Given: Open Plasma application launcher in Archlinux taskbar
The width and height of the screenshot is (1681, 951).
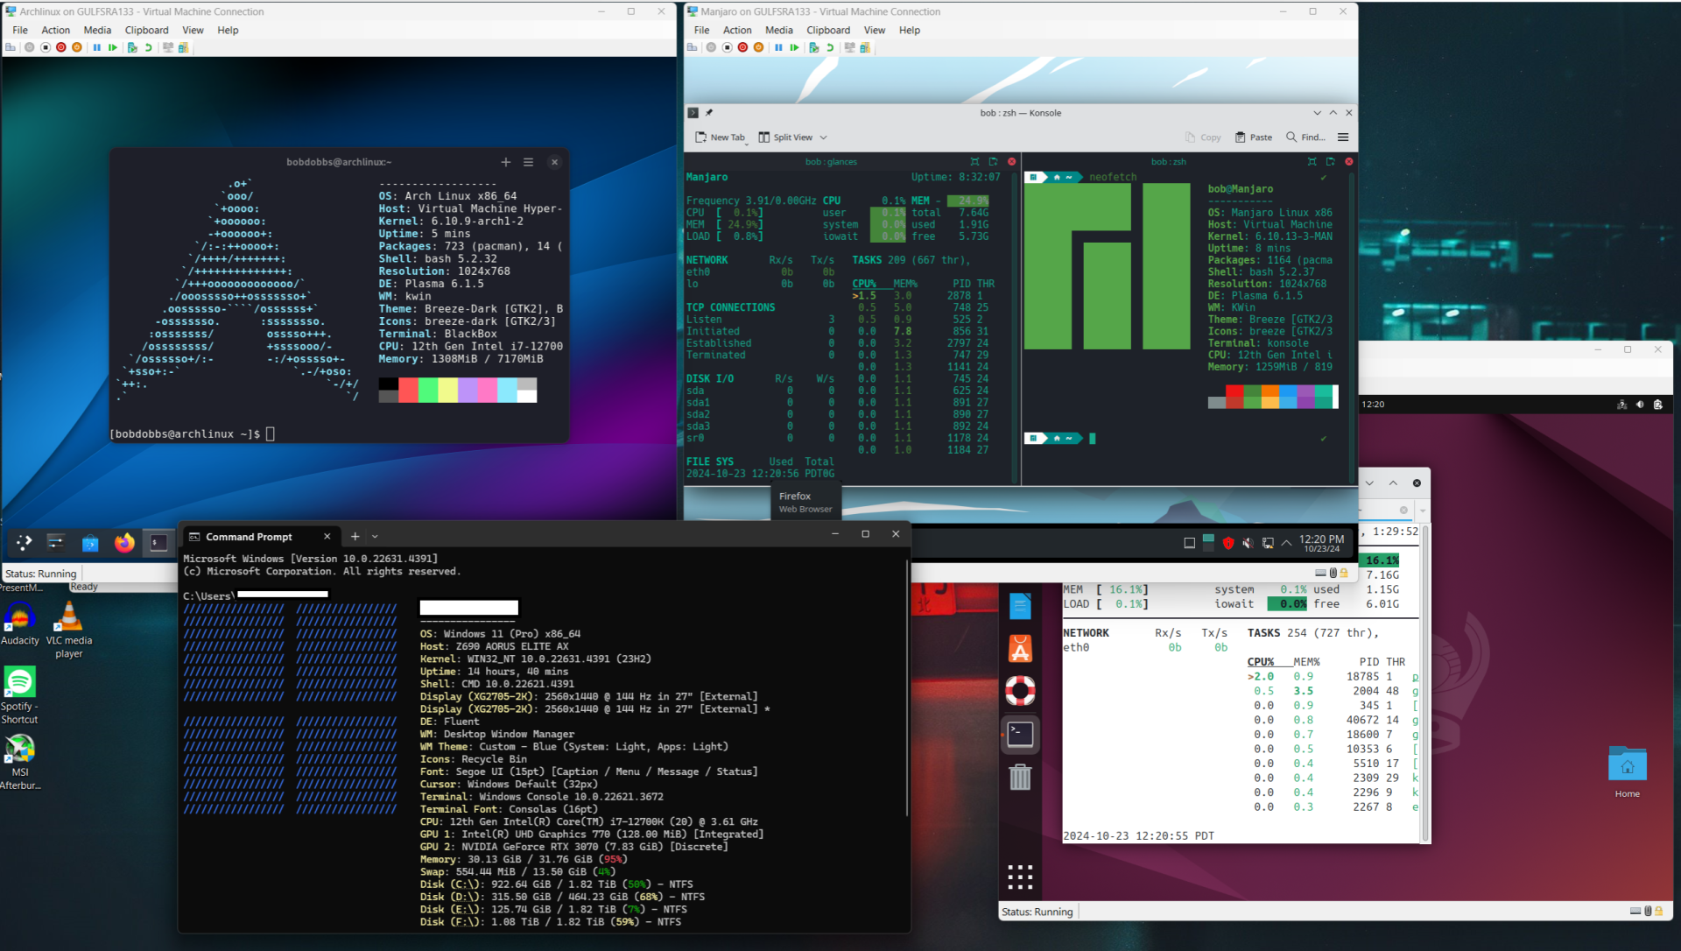Looking at the screenshot, I should [x=24, y=543].
